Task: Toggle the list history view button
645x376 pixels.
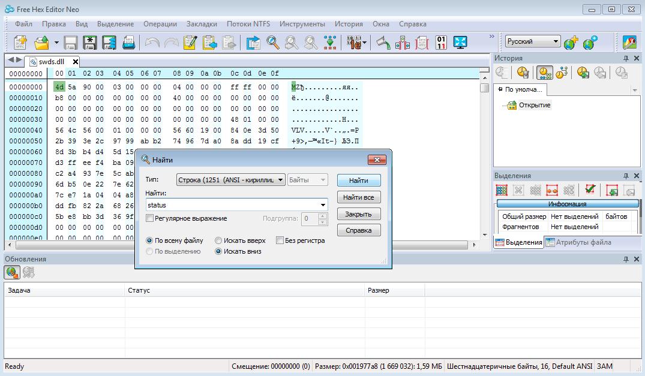Action: (x=545, y=73)
